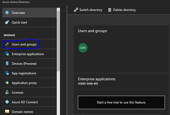This screenshot has width=170, height=115.
Task: Click the Switch directory link icon
Action: [76, 10]
